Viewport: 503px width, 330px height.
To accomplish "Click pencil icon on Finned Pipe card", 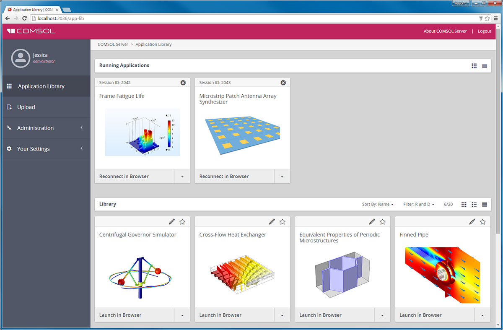I will [x=472, y=221].
